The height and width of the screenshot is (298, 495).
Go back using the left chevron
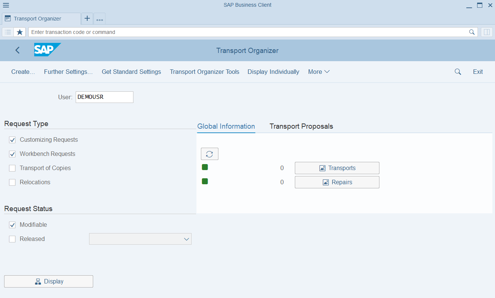click(18, 50)
